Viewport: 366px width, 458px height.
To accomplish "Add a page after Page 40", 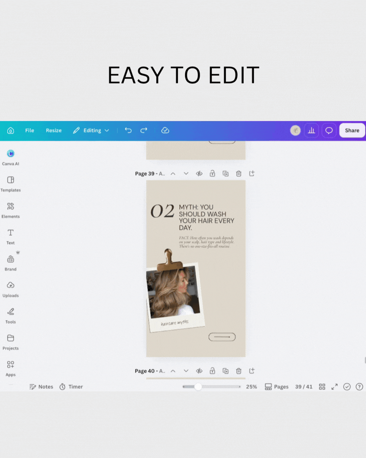I will 252,371.
